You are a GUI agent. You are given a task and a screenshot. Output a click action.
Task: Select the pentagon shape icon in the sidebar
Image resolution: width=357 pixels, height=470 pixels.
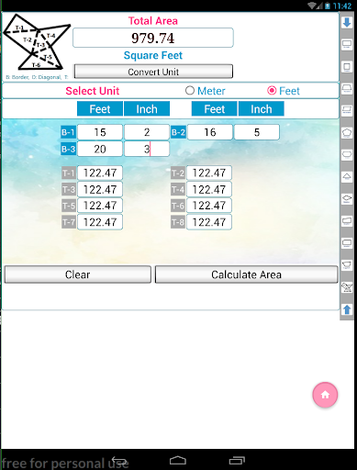(347, 133)
